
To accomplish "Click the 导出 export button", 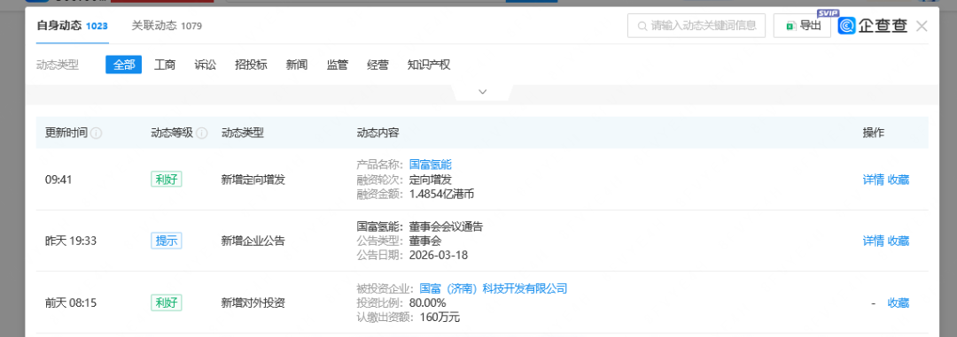I will pos(802,26).
